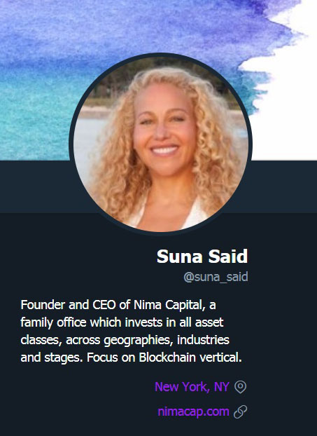317x436 pixels.
Task: Open the nimacap.com website link
Action: (x=193, y=411)
